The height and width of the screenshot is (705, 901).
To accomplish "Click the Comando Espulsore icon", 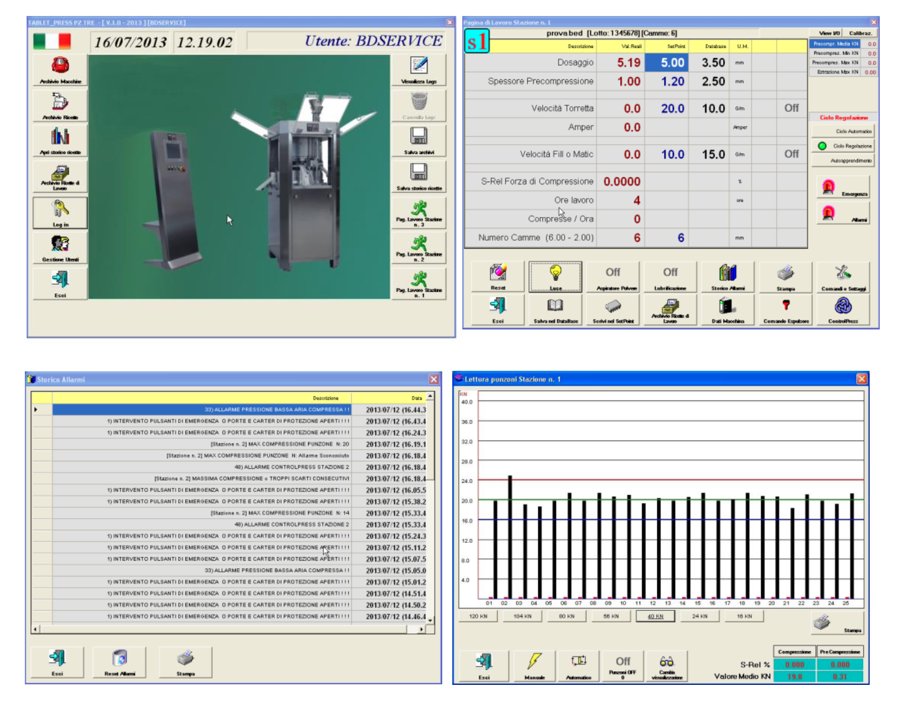I will coord(786,309).
